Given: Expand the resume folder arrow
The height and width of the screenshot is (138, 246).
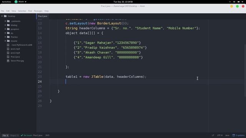Looking at the screenshot, I should coord(5,41).
